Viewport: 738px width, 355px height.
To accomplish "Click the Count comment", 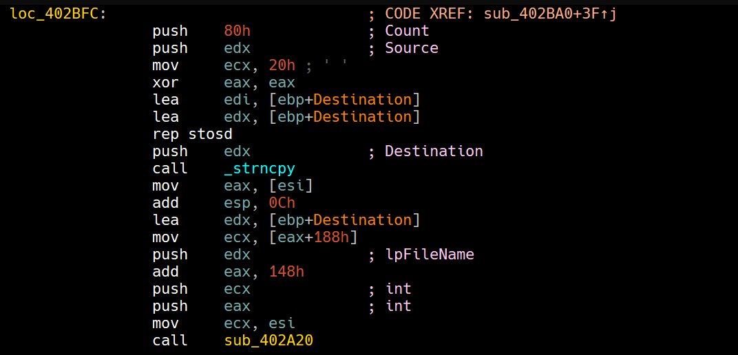I will pos(407,31).
